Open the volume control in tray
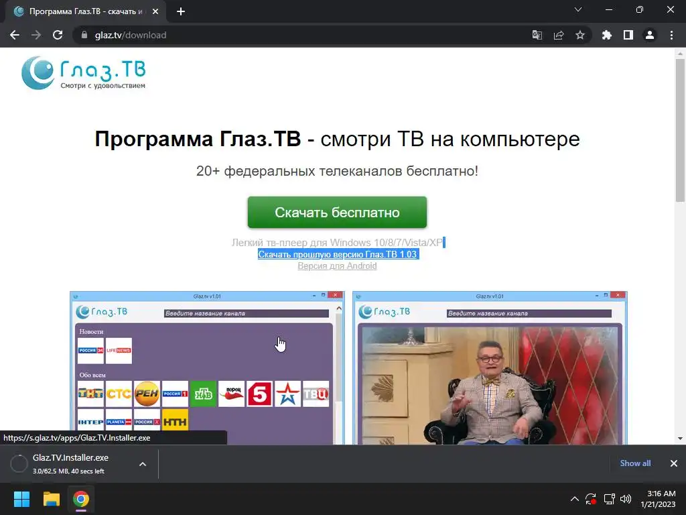 626,499
